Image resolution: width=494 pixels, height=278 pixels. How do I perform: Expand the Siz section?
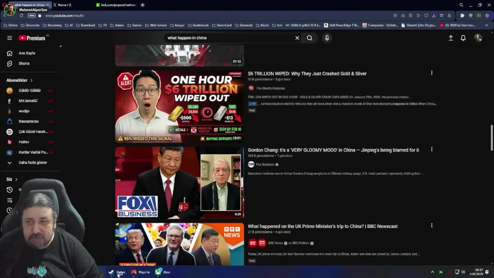click(x=12, y=179)
